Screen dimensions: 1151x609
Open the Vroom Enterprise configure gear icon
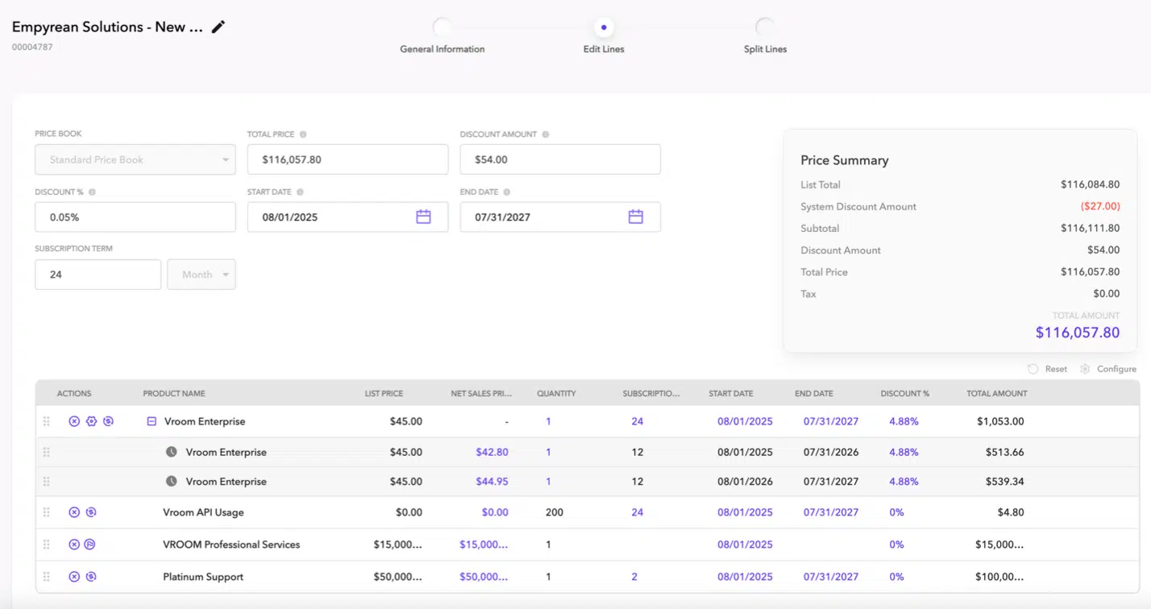[x=91, y=421]
